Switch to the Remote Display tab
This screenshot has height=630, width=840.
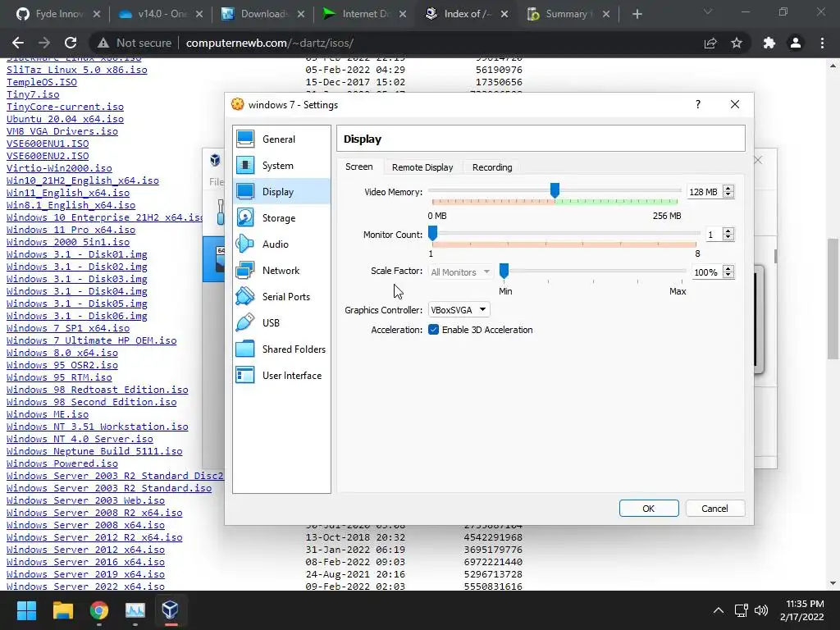click(422, 167)
